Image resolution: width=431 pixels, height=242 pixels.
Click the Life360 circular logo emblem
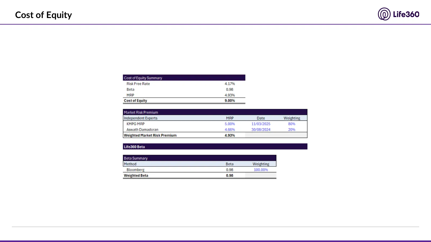pyautogui.click(x=384, y=14)
